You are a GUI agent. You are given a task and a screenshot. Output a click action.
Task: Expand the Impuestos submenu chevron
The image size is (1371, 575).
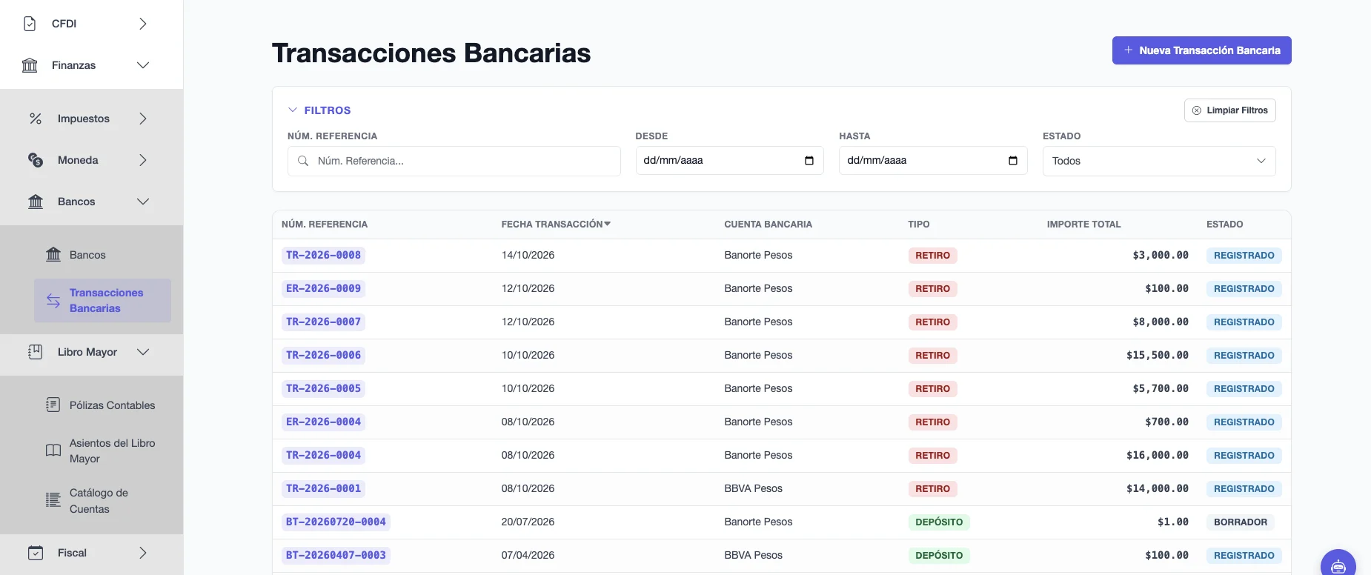point(143,119)
